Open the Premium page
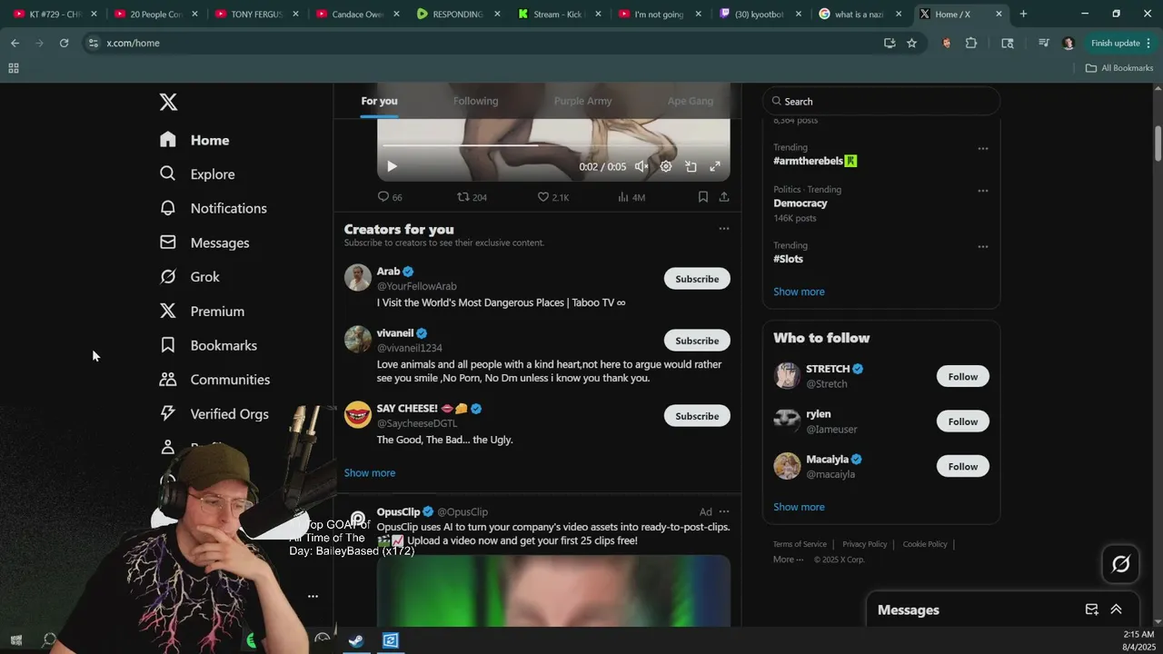 click(x=202, y=312)
